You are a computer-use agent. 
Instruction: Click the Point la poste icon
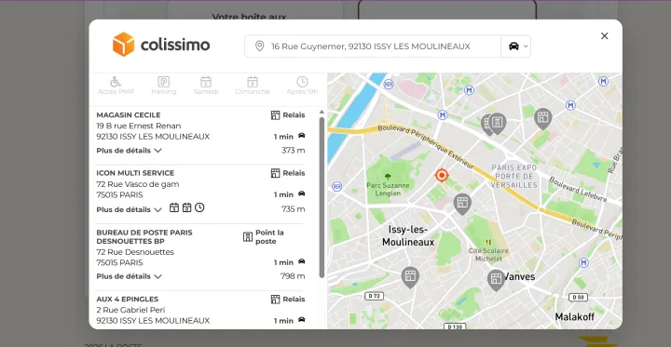[x=248, y=236]
